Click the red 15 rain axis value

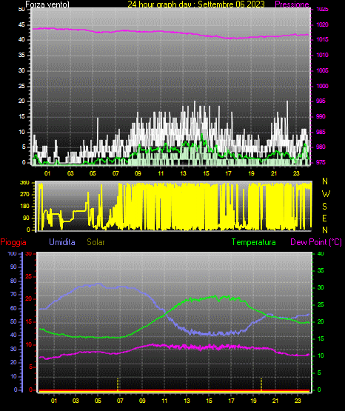(x=28, y=322)
